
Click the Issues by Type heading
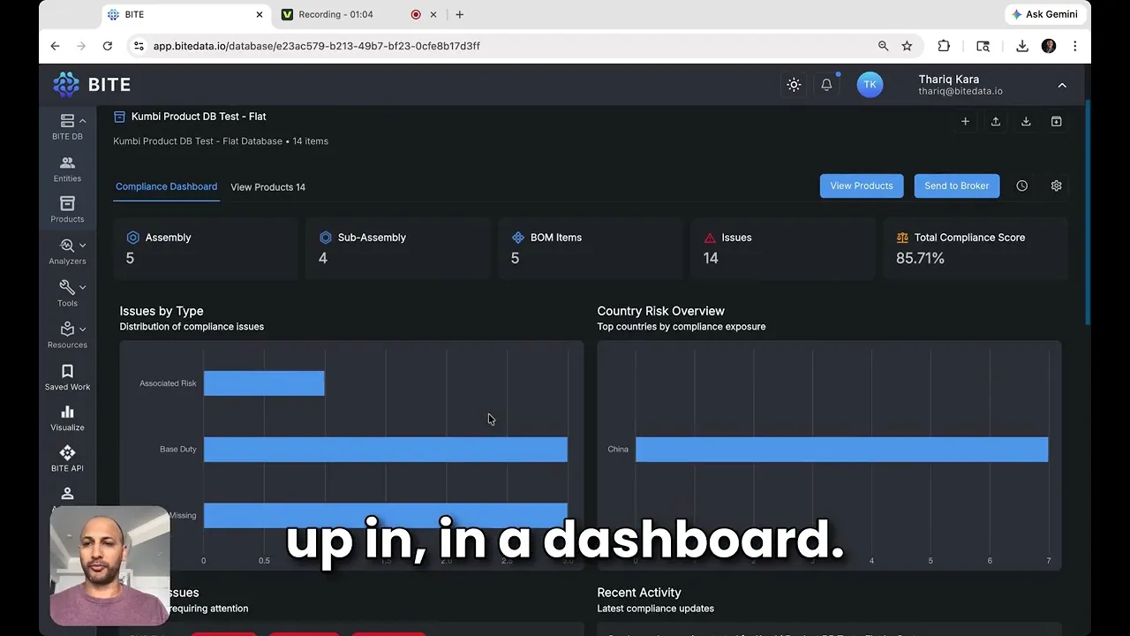click(x=162, y=311)
